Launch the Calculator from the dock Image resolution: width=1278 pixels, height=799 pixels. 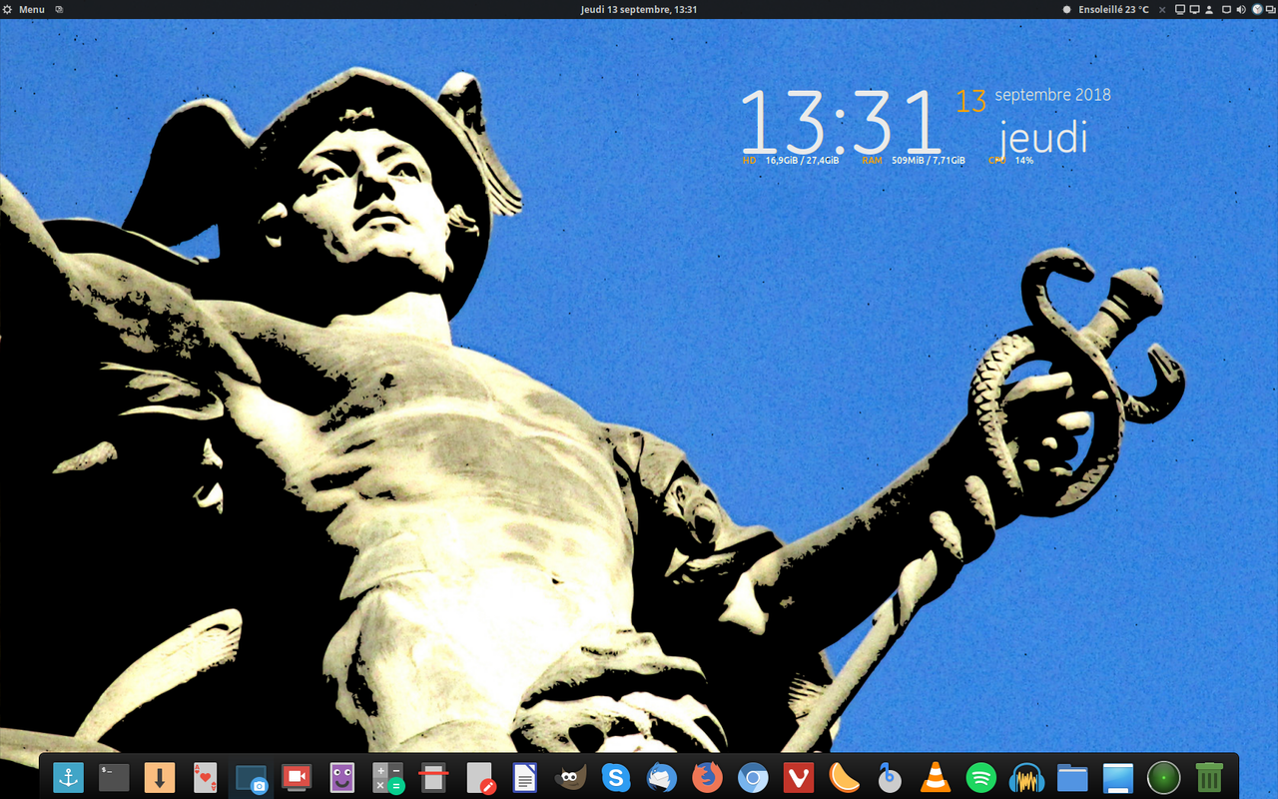point(387,777)
